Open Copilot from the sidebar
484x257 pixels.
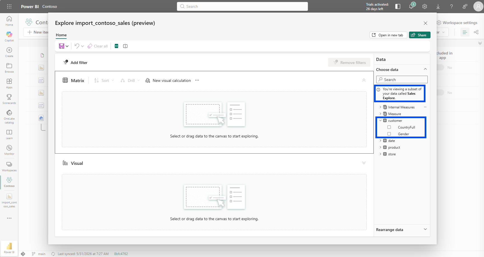(x=9, y=37)
